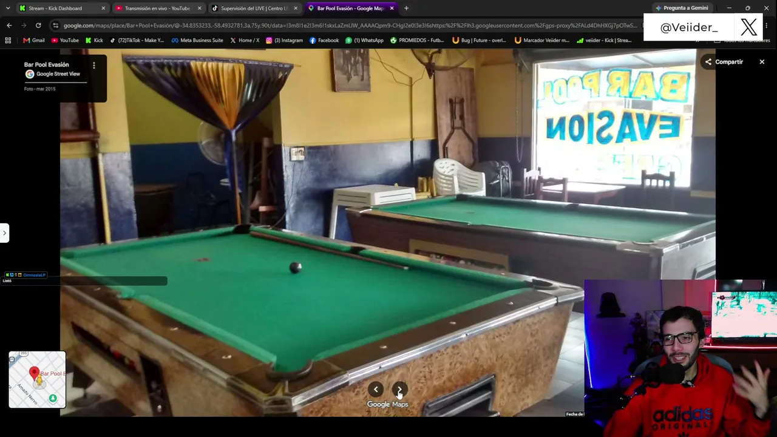Click the Google Street View attribution
Image resolution: width=777 pixels, height=437 pixels.
pos(53,74)
